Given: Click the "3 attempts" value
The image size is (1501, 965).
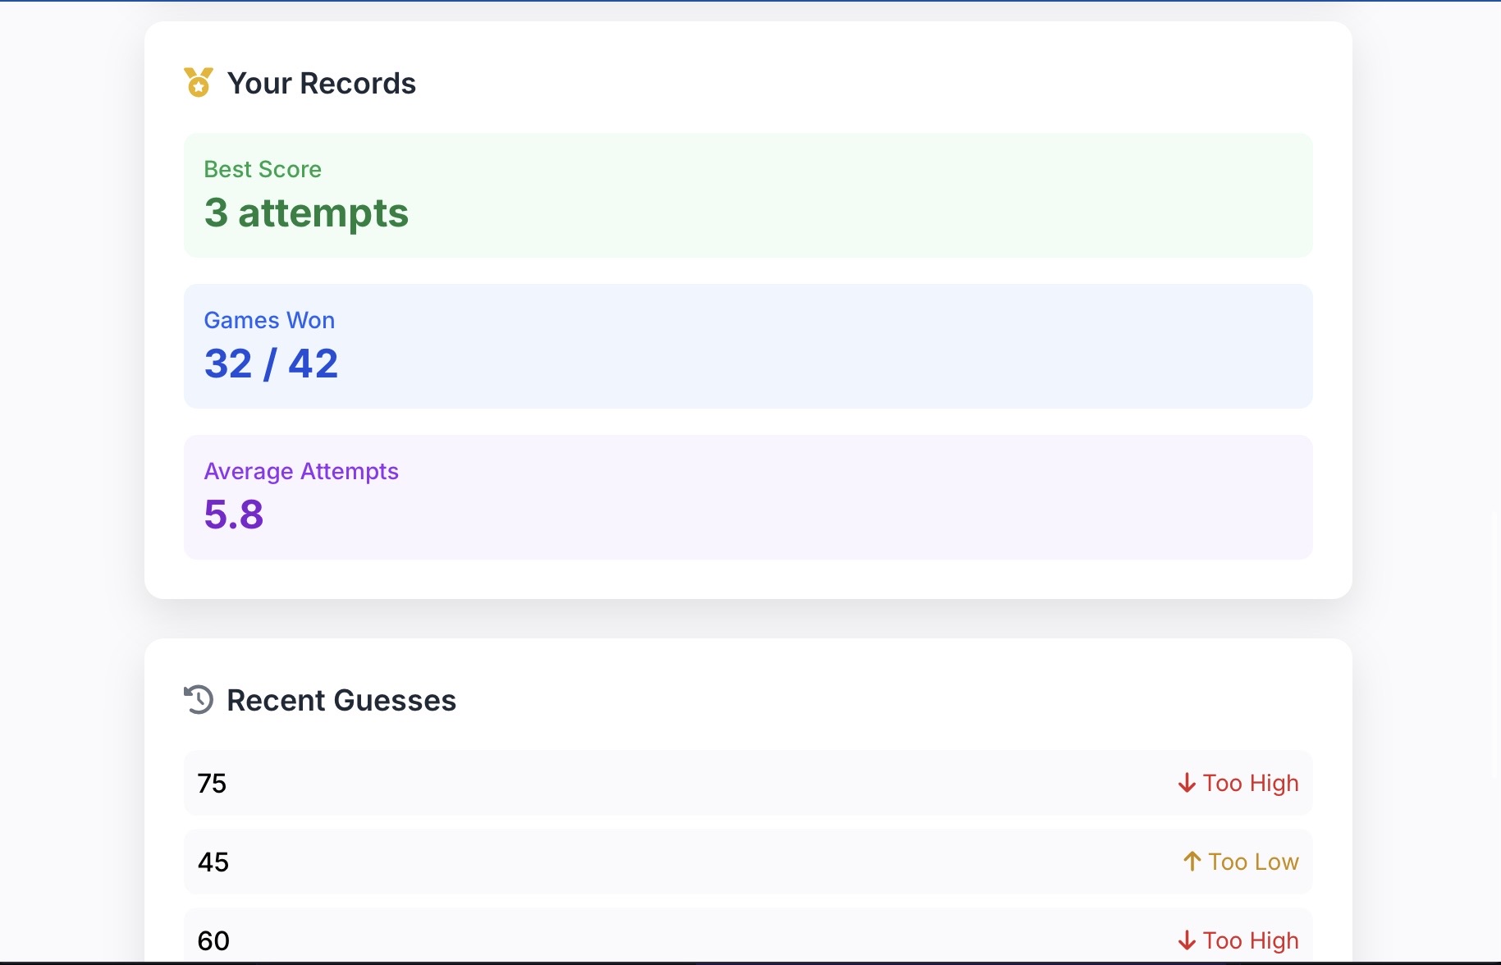Looking at the screenshot, I should 306,213.
